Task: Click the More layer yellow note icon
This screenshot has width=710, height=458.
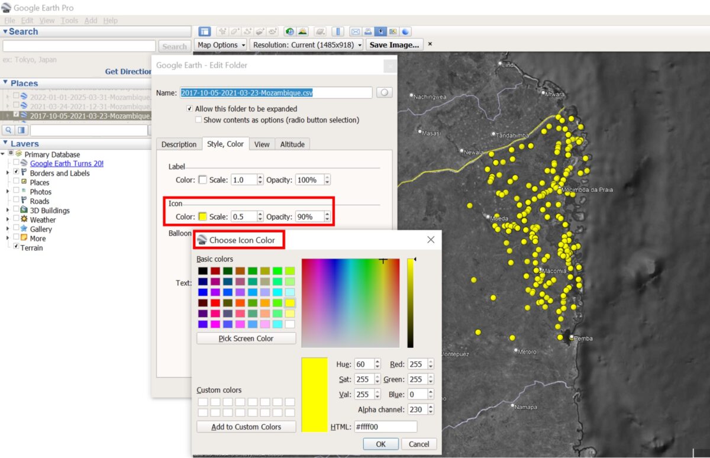Action: [x=24, y=238]
